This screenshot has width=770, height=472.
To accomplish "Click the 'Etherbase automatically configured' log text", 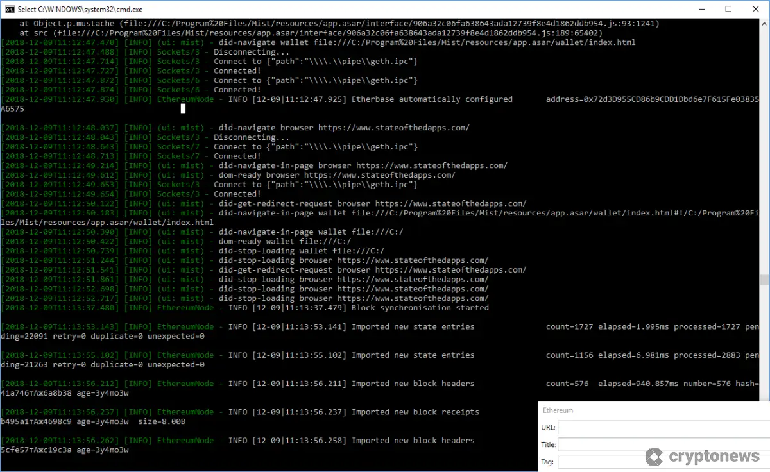I will pos(432,99).
